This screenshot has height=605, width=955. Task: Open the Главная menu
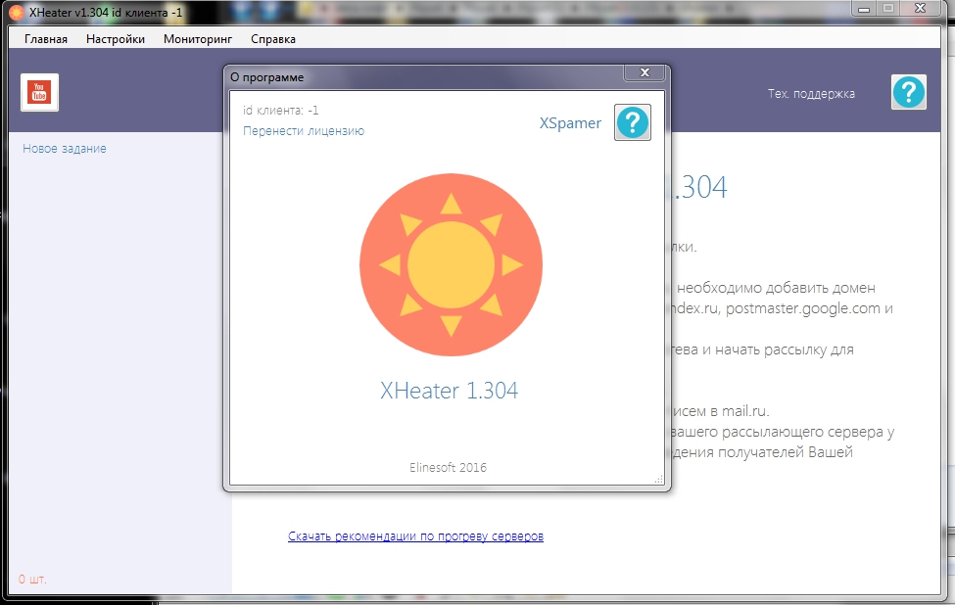tap(46, 39)
